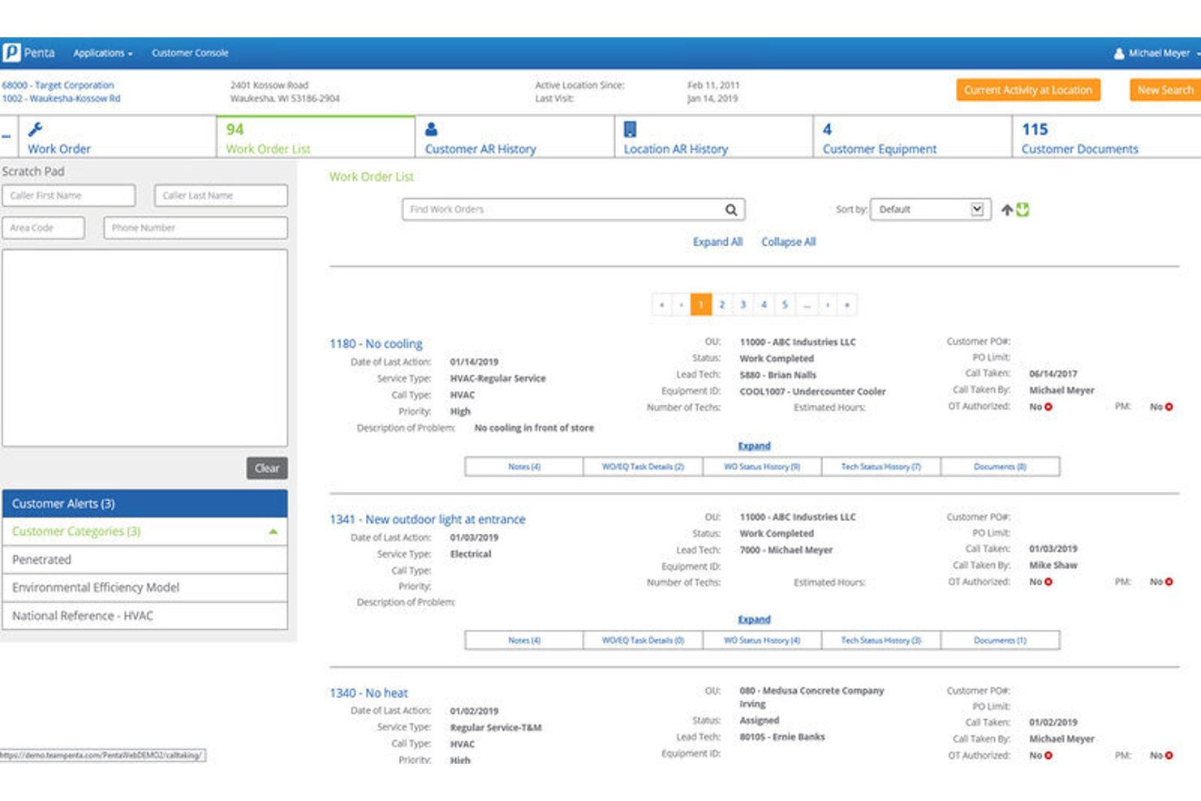Image resolution: width=1201 pixels, height=801 pixels.
Task: Expand details of work order 1341
Action: 754,619
